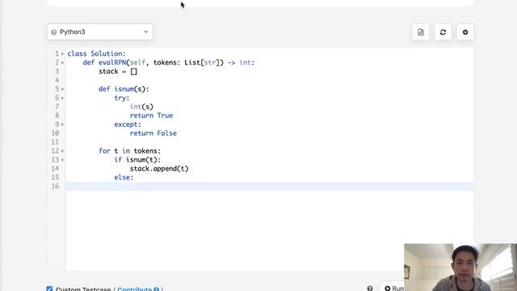Image resolution: width=517 pixels, height=291 pixels.
Task: Click the 'evalRPN' function name on line 2
Action: tap(112, 62)
